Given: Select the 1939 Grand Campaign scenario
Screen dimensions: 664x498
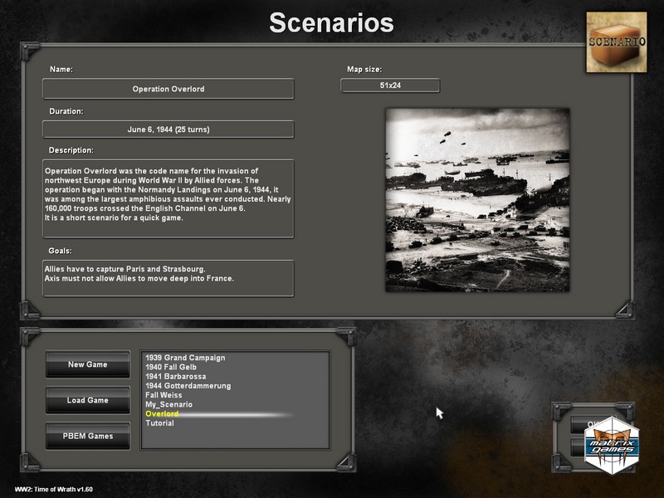Looking at the screenshot, I should (x=185, y=359).
